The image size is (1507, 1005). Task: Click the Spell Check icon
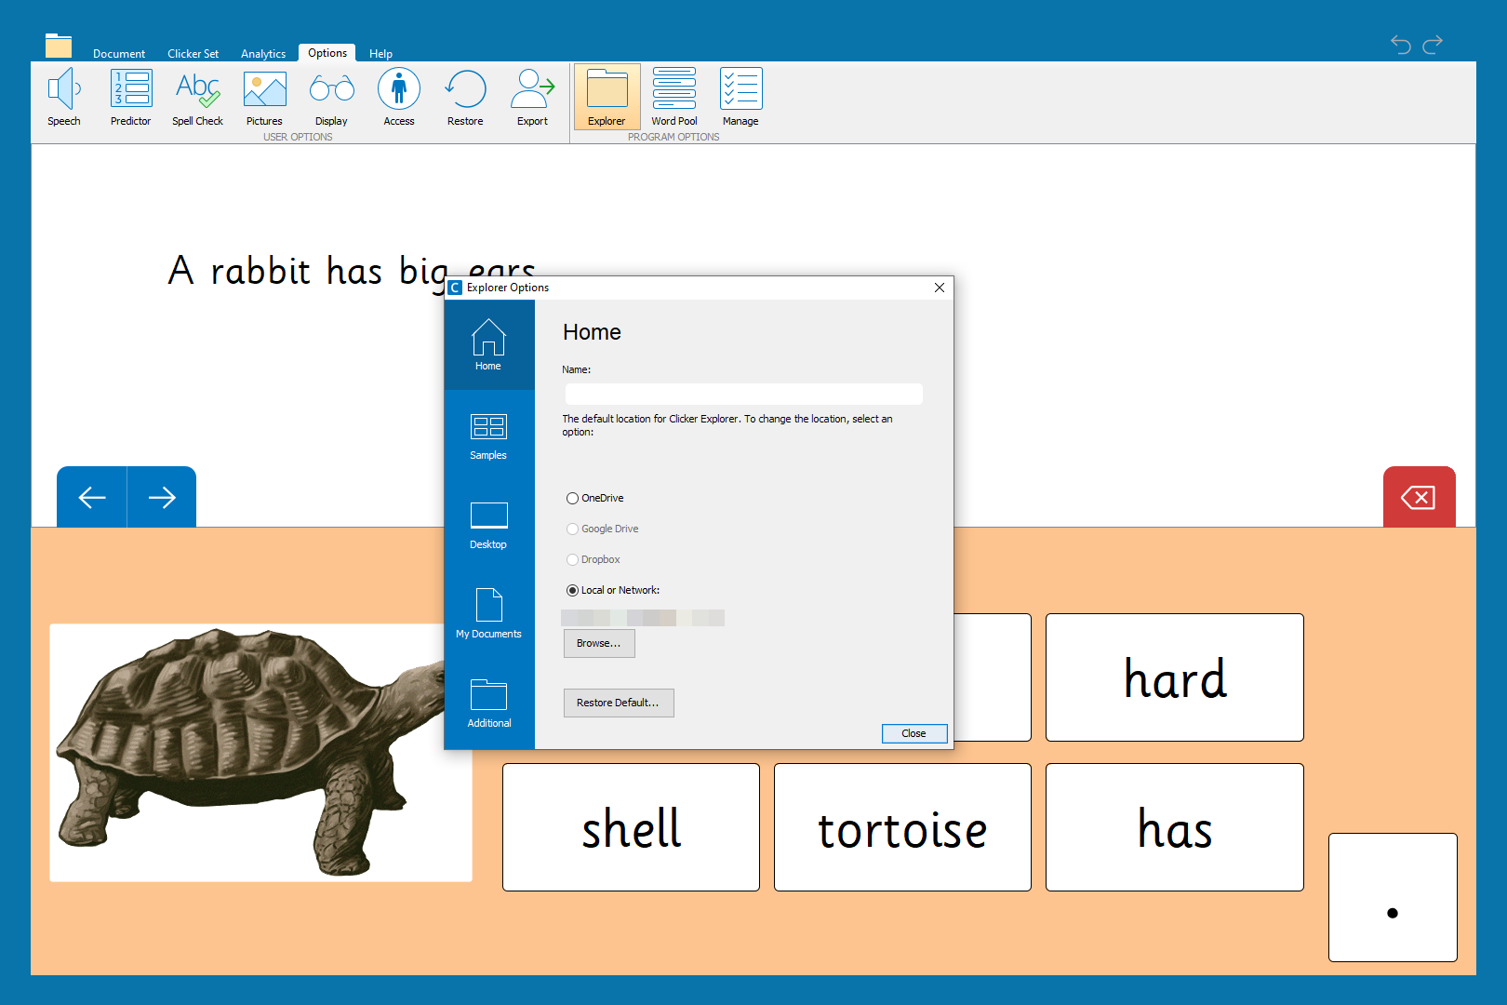pyautogui.click(x=197, y=97)
